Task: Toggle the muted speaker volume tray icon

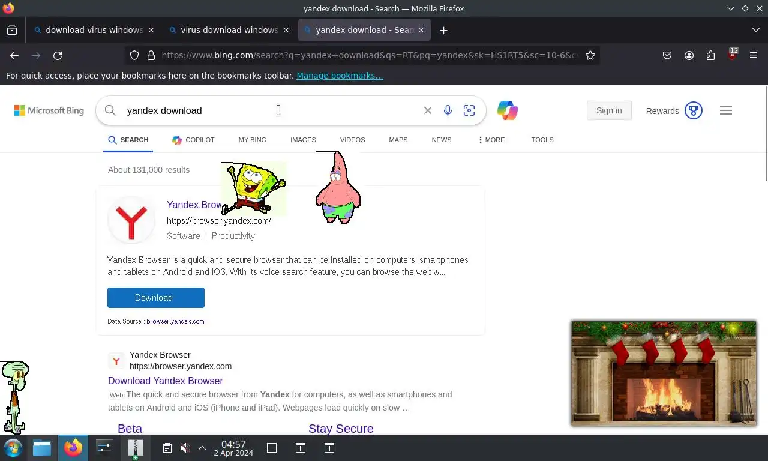Action: point(185,448)
